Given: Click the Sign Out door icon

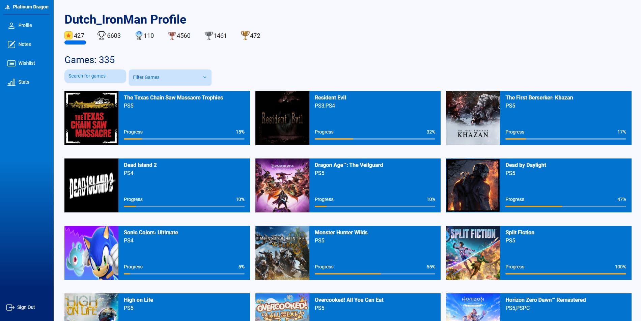Looking at the screenshot, I should (10, 308).
